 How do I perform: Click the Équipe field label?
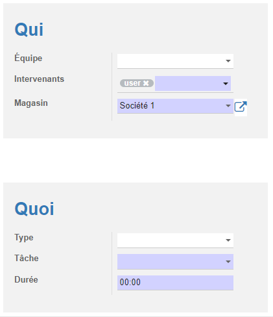point(29,58)
